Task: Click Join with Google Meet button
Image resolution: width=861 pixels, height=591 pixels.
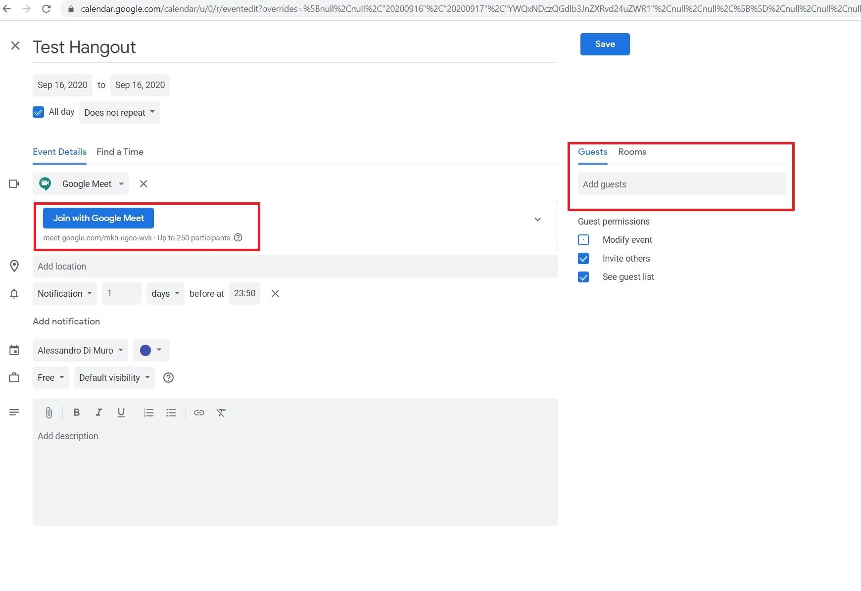Action: pyautogui.click(x=98, y=218)
